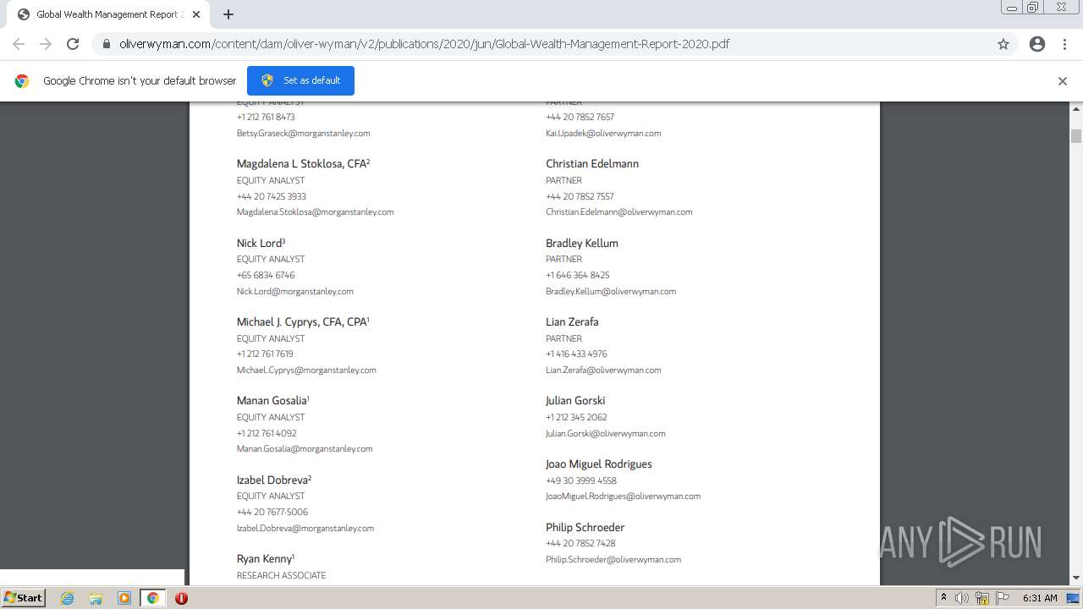Open the Chrome three-dot menu
The height and width of the screenshot is (609, 1083).
click(x=1064, y=44)
